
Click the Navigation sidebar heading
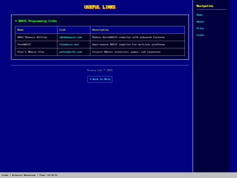(x=205, y=6)
